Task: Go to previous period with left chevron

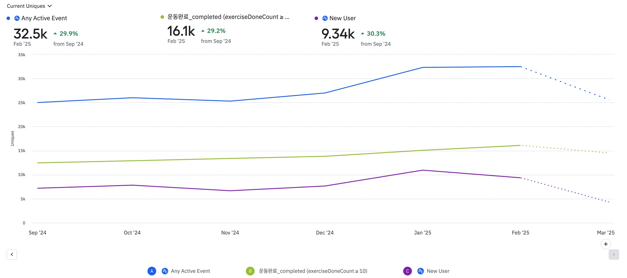Action: click(12, 254)
